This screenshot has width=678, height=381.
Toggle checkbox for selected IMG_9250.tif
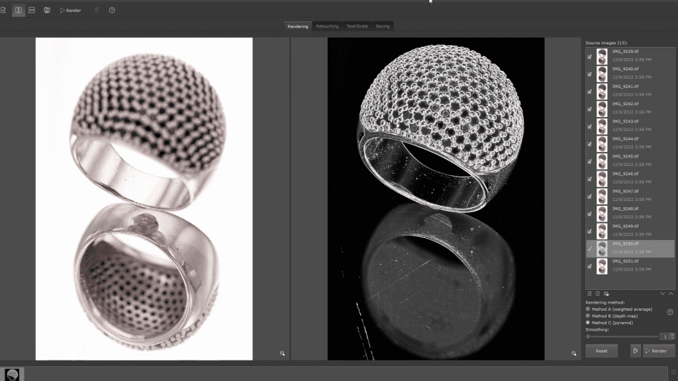(x=589, y=249)
